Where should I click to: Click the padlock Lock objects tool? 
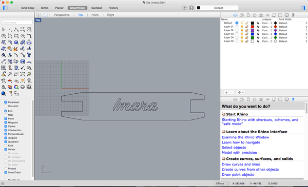[x=3, y=87]
